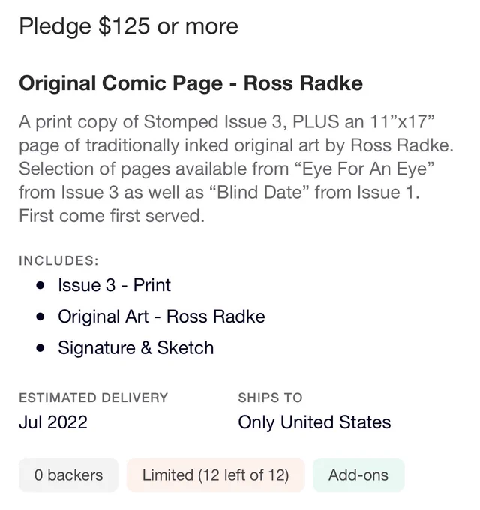Click Only United States shipping text
Screen dimensions: 480x510
coord(314,422)
